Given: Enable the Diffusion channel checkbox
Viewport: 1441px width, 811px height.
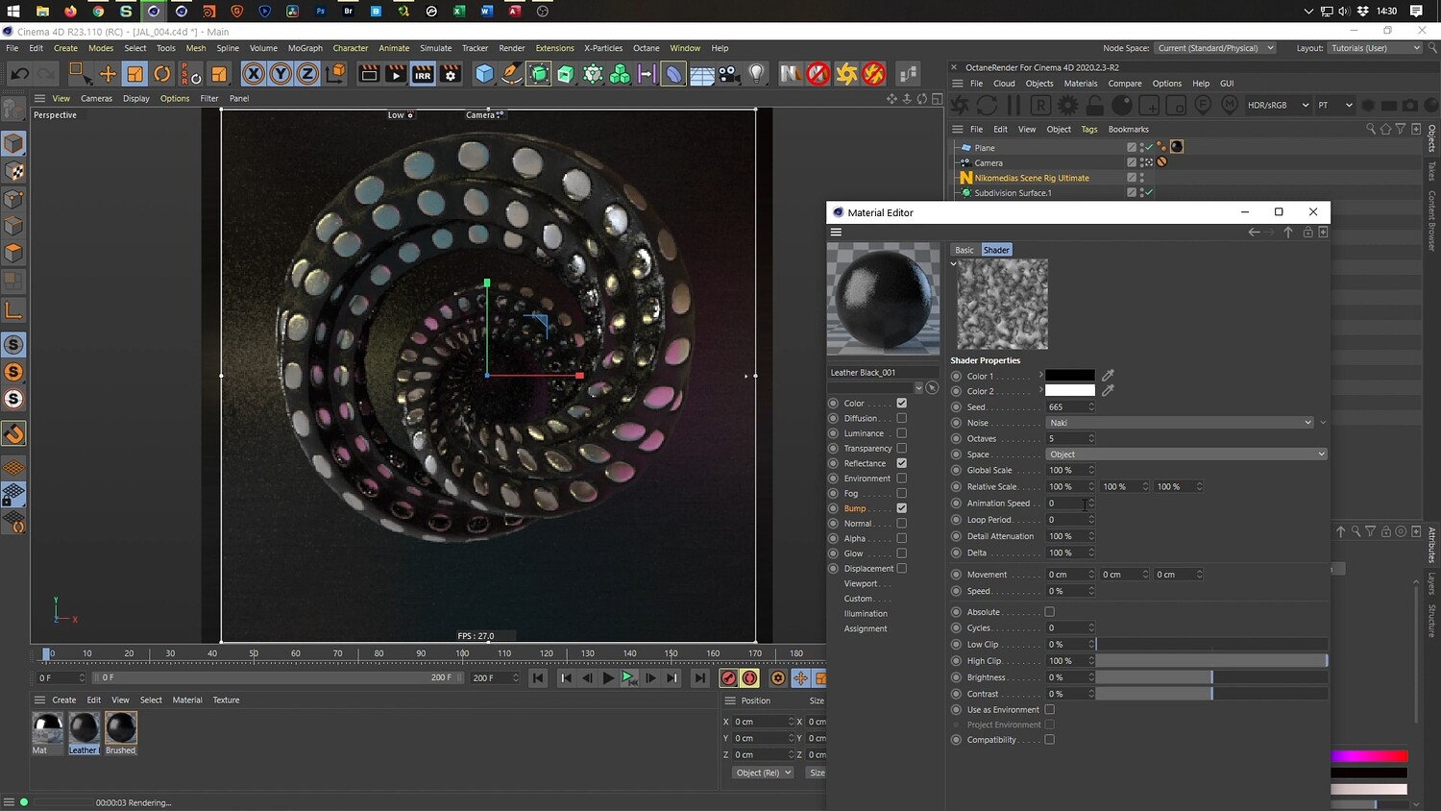Looking at the screenshot, I should click(x=901, y=418).
